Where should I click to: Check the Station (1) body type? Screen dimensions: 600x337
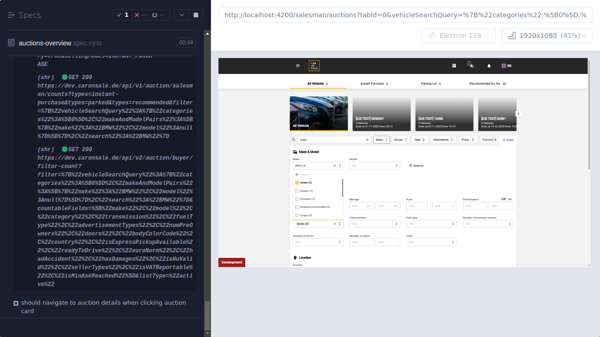coord(297,190)
